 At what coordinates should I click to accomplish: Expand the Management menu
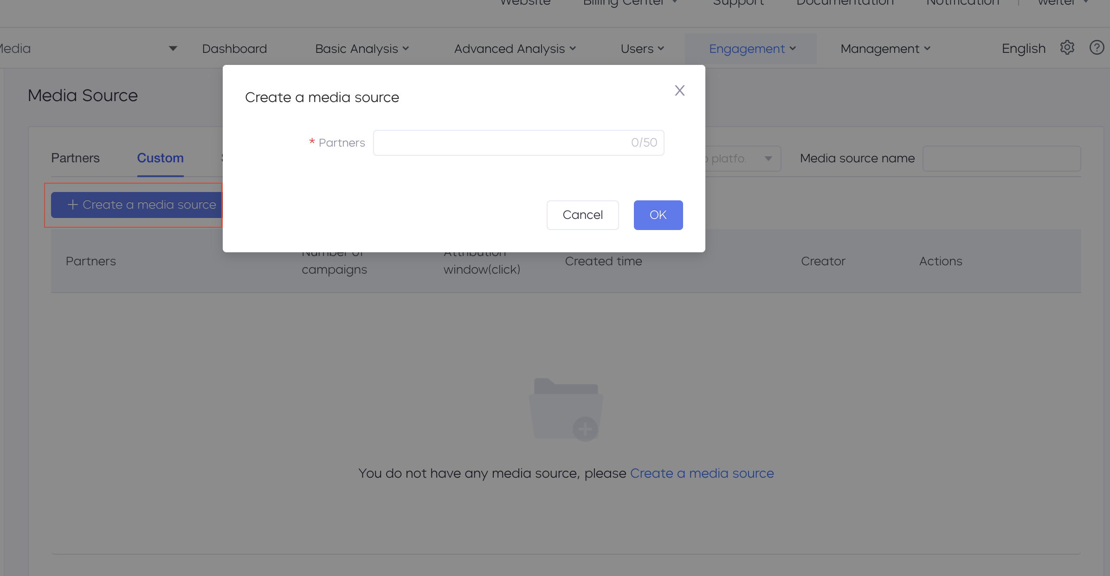coord(885,49)
